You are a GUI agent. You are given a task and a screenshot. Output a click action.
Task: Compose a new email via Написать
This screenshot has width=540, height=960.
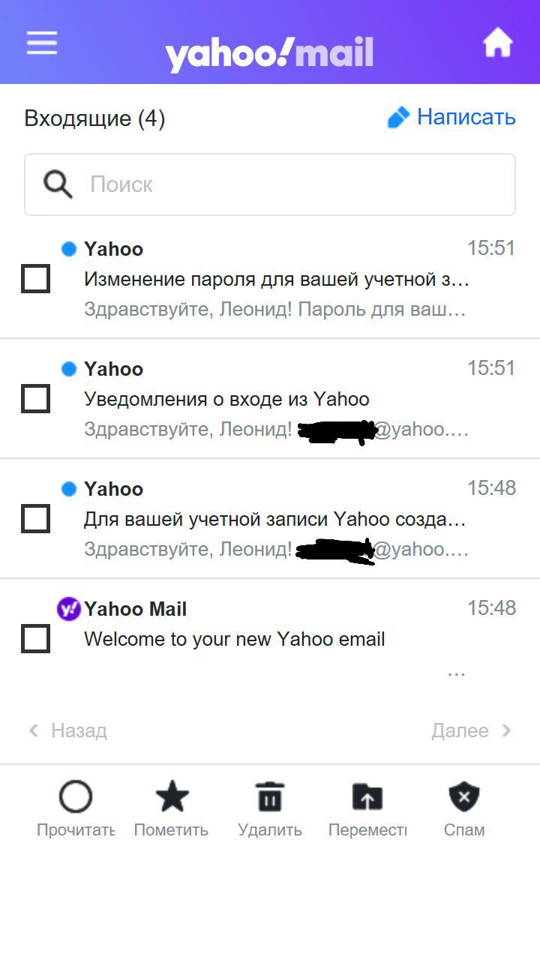click(x=451, y=118)
